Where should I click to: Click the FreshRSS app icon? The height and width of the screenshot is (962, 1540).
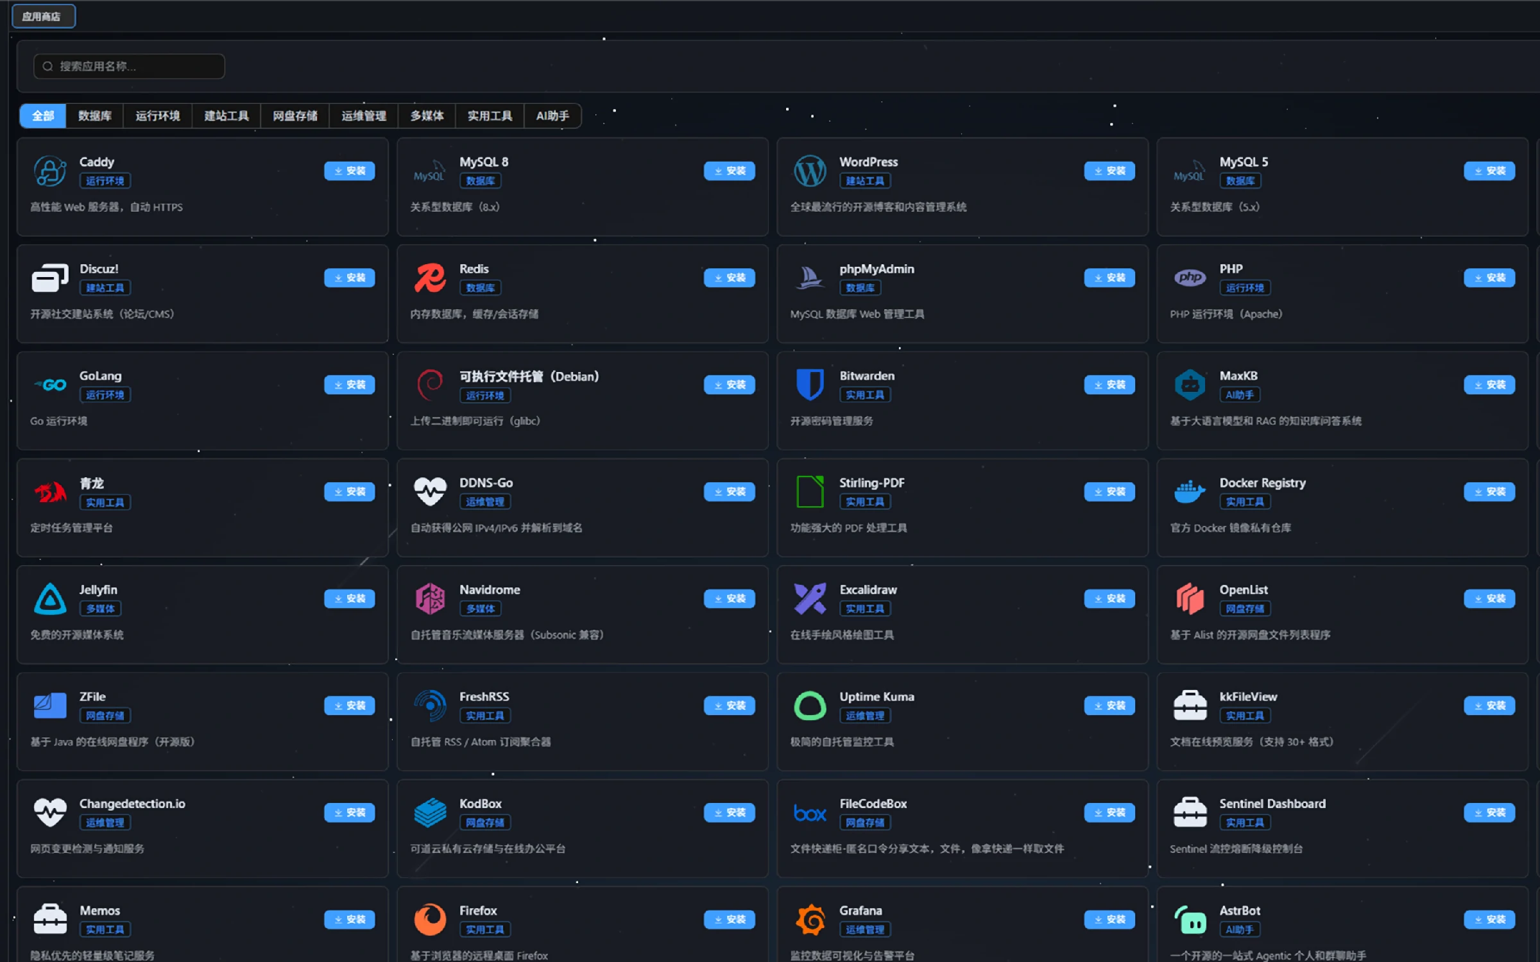430,706
